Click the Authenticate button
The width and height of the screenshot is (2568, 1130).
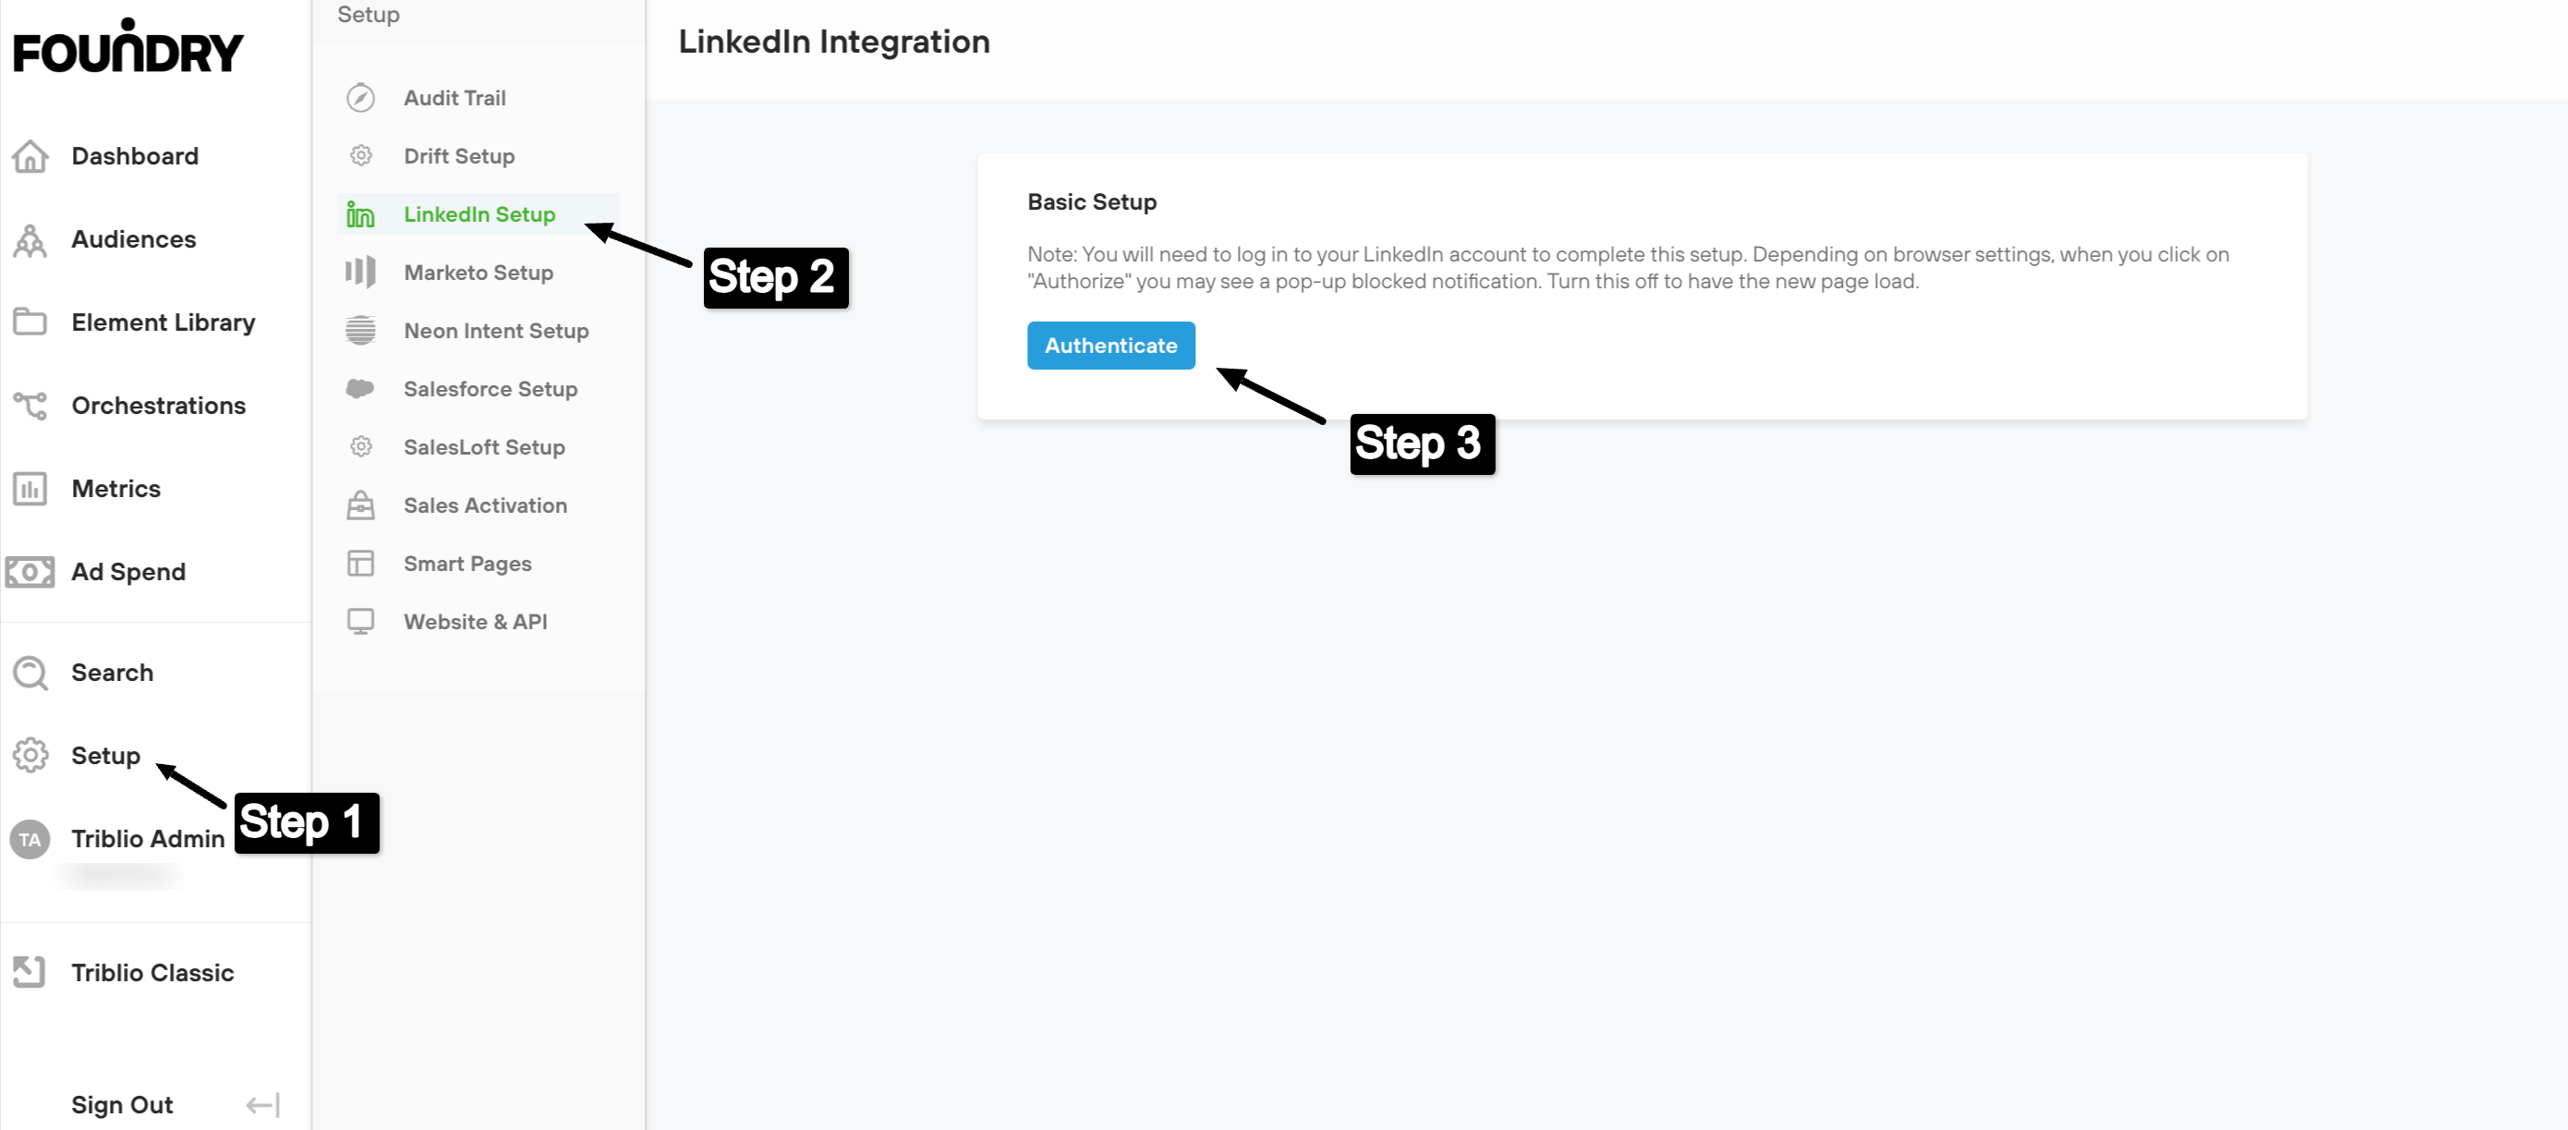point(1110,345)
